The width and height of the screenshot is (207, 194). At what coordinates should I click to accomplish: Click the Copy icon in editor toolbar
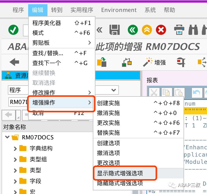pyautogui.click(x=166, y=93)
